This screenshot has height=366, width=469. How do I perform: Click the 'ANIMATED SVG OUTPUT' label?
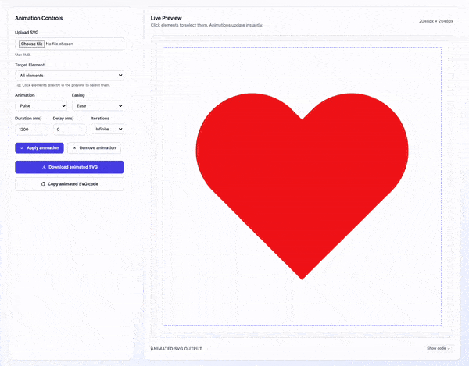pos(176,349)
